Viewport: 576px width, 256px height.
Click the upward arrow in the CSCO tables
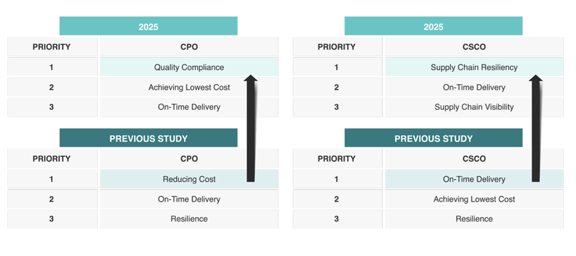[535, 129]
